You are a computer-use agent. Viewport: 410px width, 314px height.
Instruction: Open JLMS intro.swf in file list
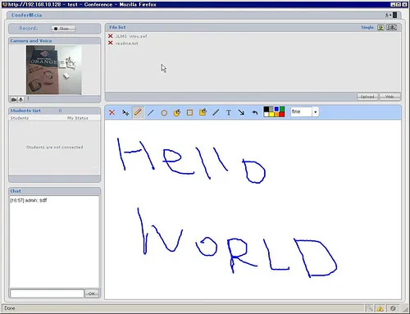pos(131,36)
